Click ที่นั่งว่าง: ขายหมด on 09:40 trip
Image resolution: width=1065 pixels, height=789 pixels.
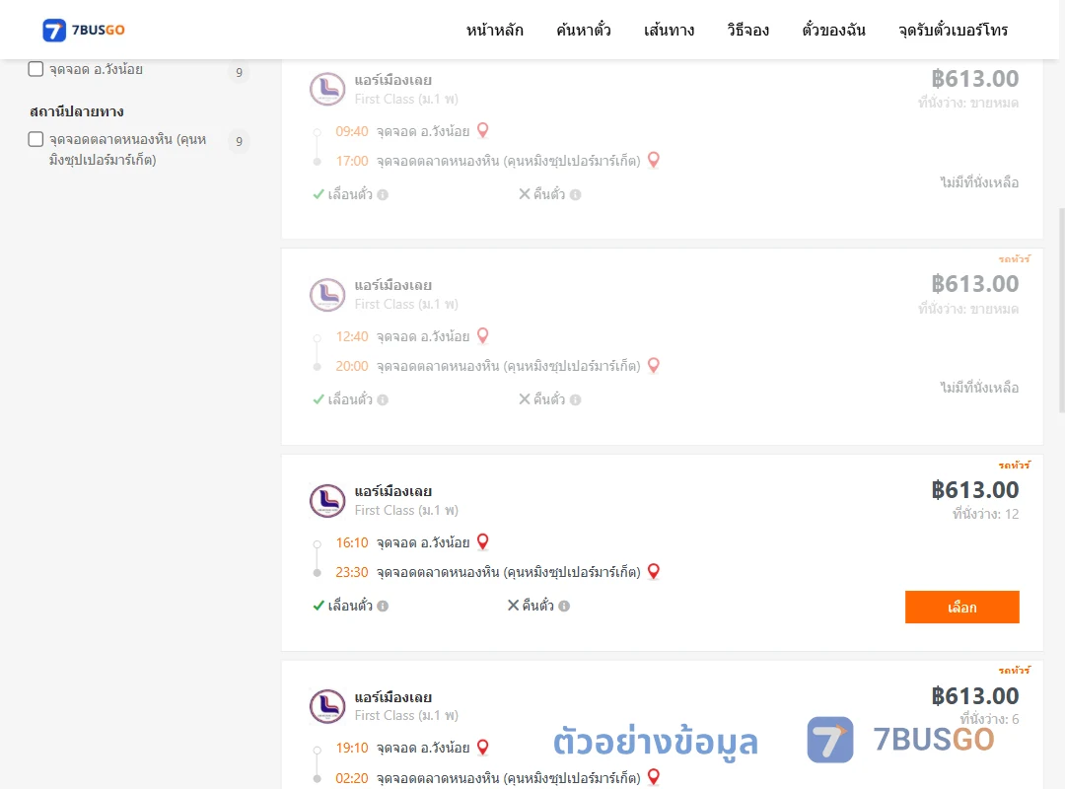(x=968, y=104)
